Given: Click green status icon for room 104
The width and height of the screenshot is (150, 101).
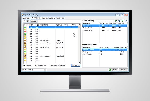Looking at the screenshot, I should 25,34.
